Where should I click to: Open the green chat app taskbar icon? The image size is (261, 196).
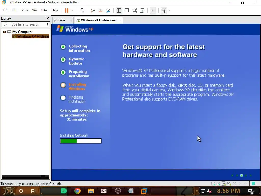point(63,191)
